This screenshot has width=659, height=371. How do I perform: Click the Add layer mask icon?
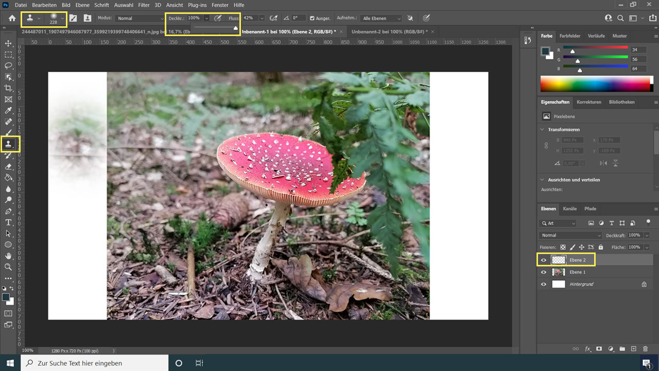pyautogui.click(x=599, y=349)
